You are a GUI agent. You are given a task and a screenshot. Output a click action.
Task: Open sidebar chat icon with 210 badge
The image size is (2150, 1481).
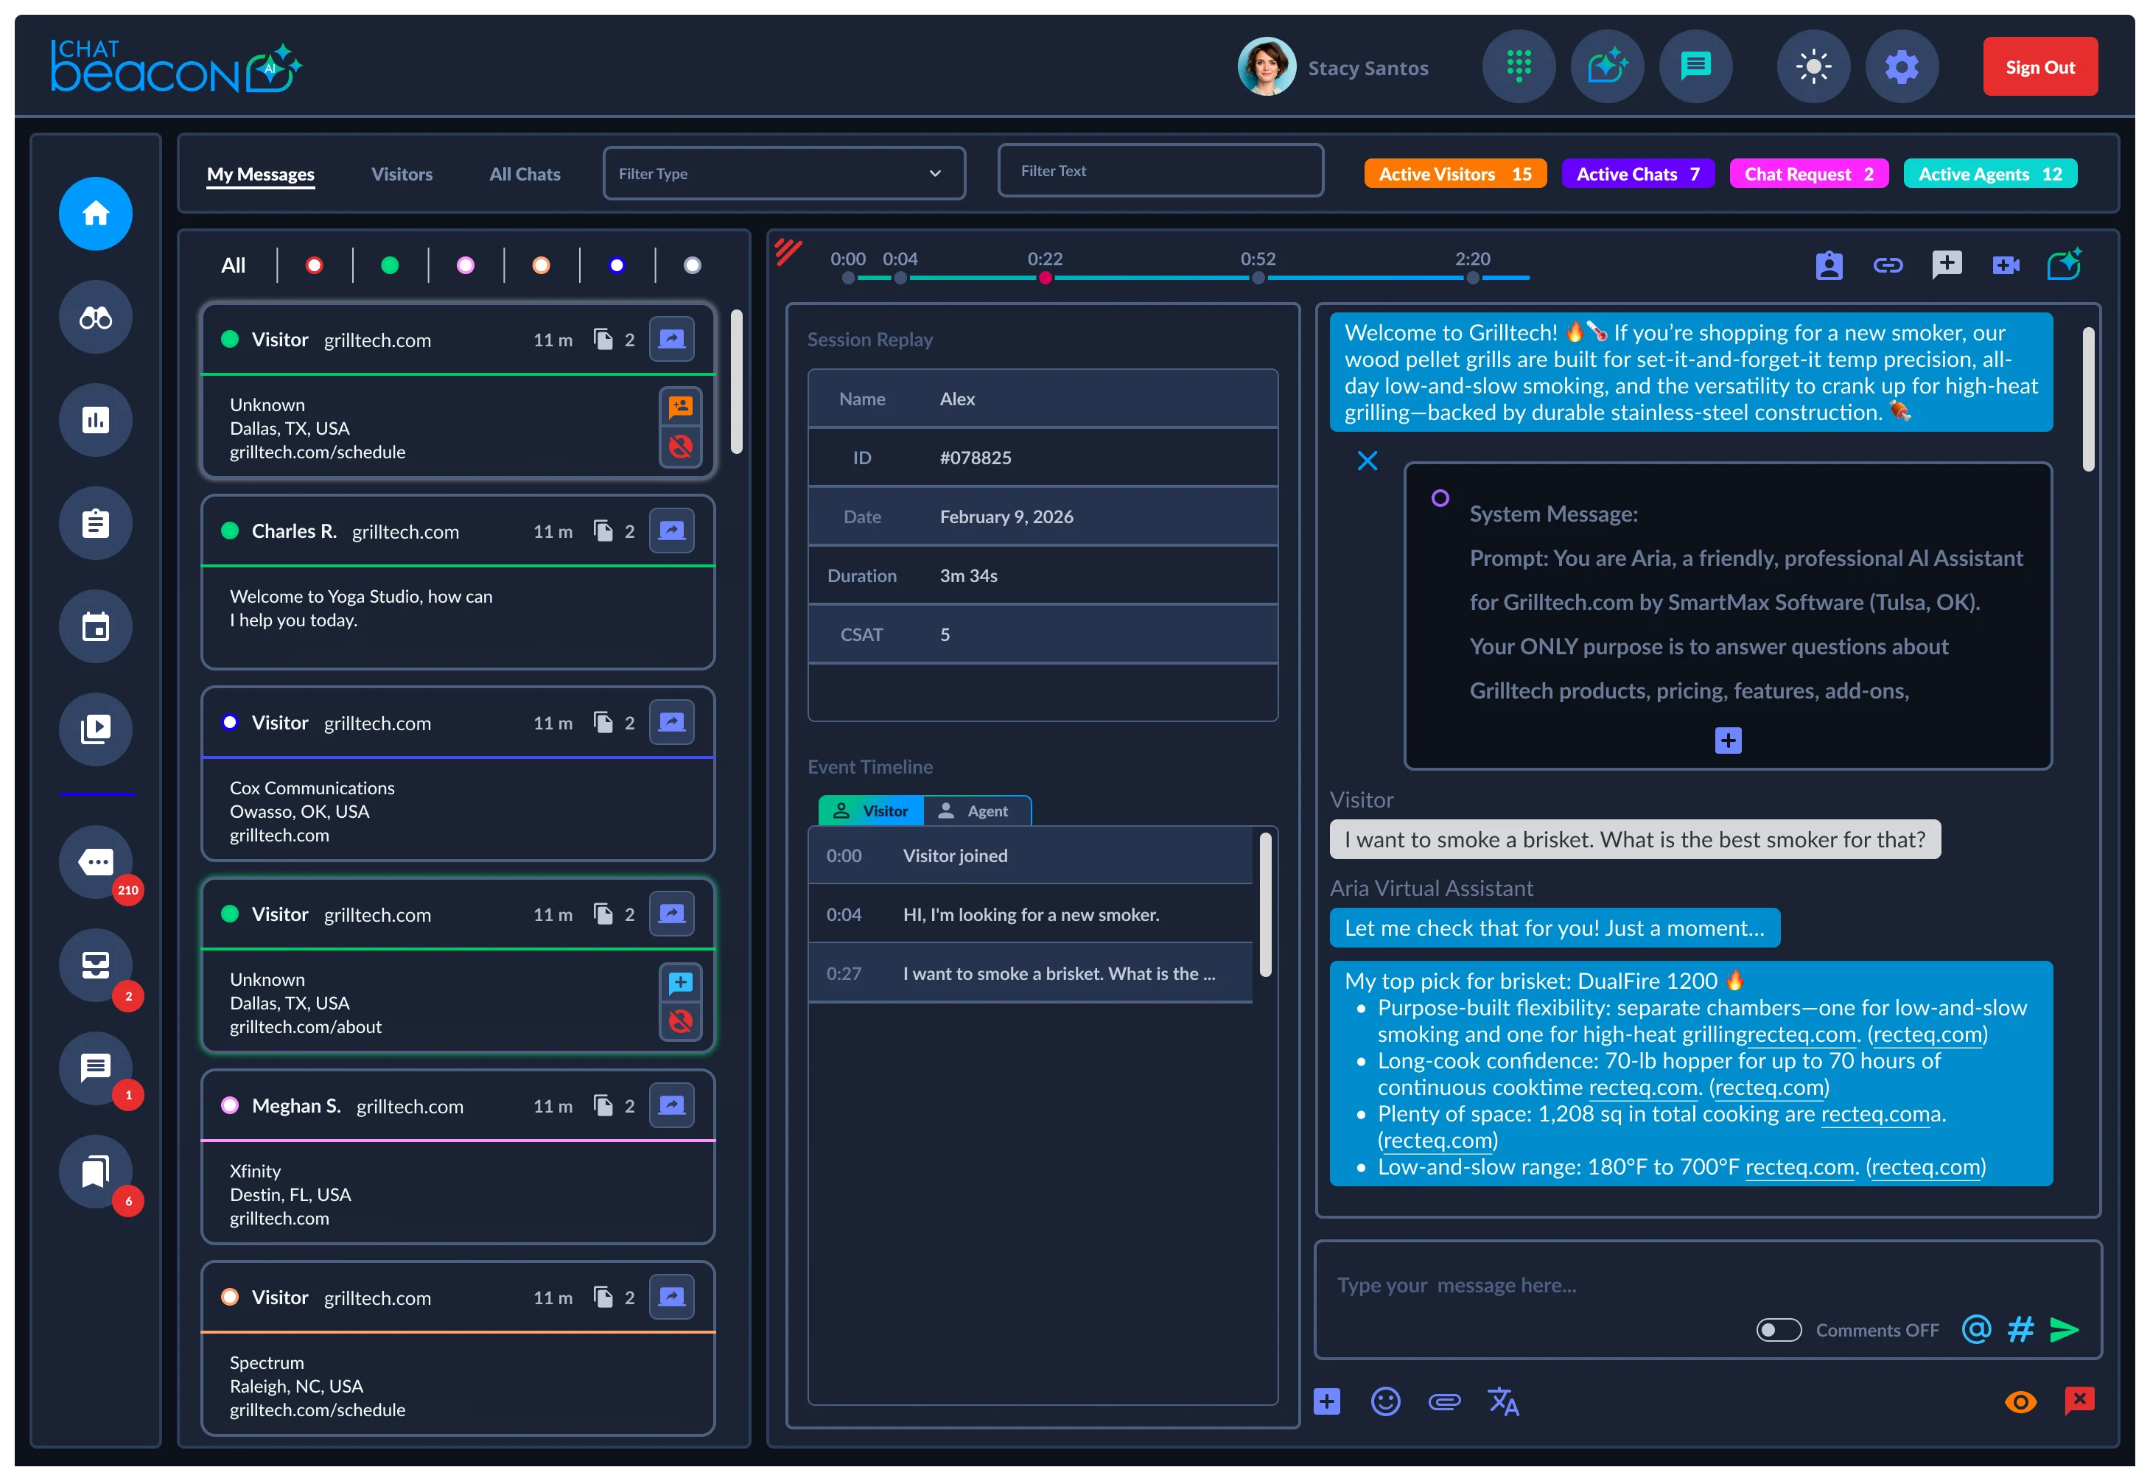(x=96, y=862)
